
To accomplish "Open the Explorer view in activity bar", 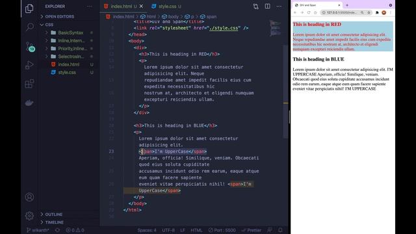I will point(29,8).
